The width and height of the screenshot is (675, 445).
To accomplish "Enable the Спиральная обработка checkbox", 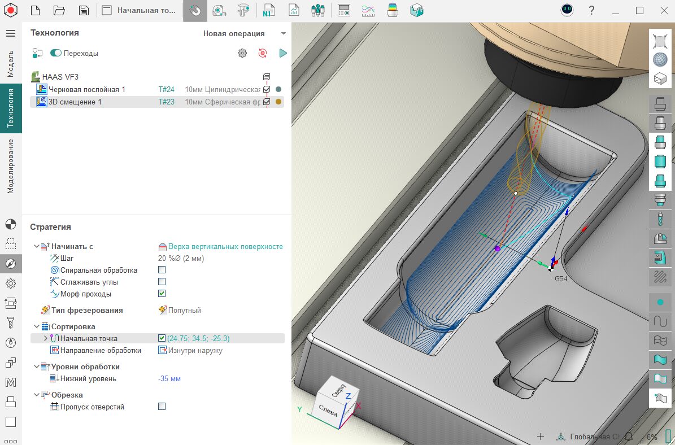I will 162,270.
